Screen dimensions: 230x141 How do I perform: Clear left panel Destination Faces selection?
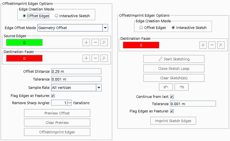[104, 58]
